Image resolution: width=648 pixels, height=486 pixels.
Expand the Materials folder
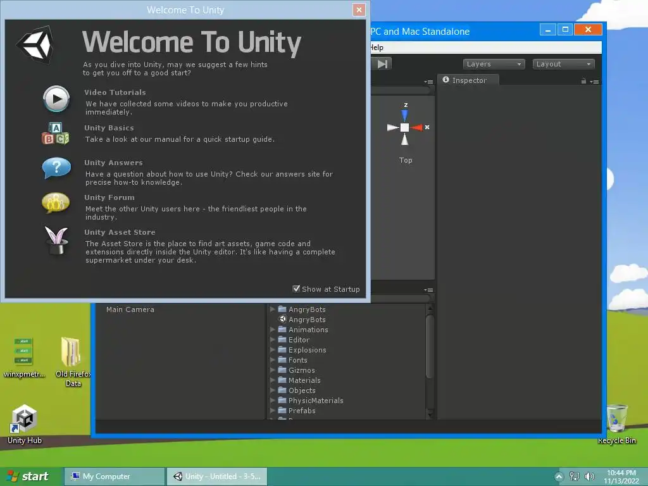pyautogui.click(x=272, y=380)
